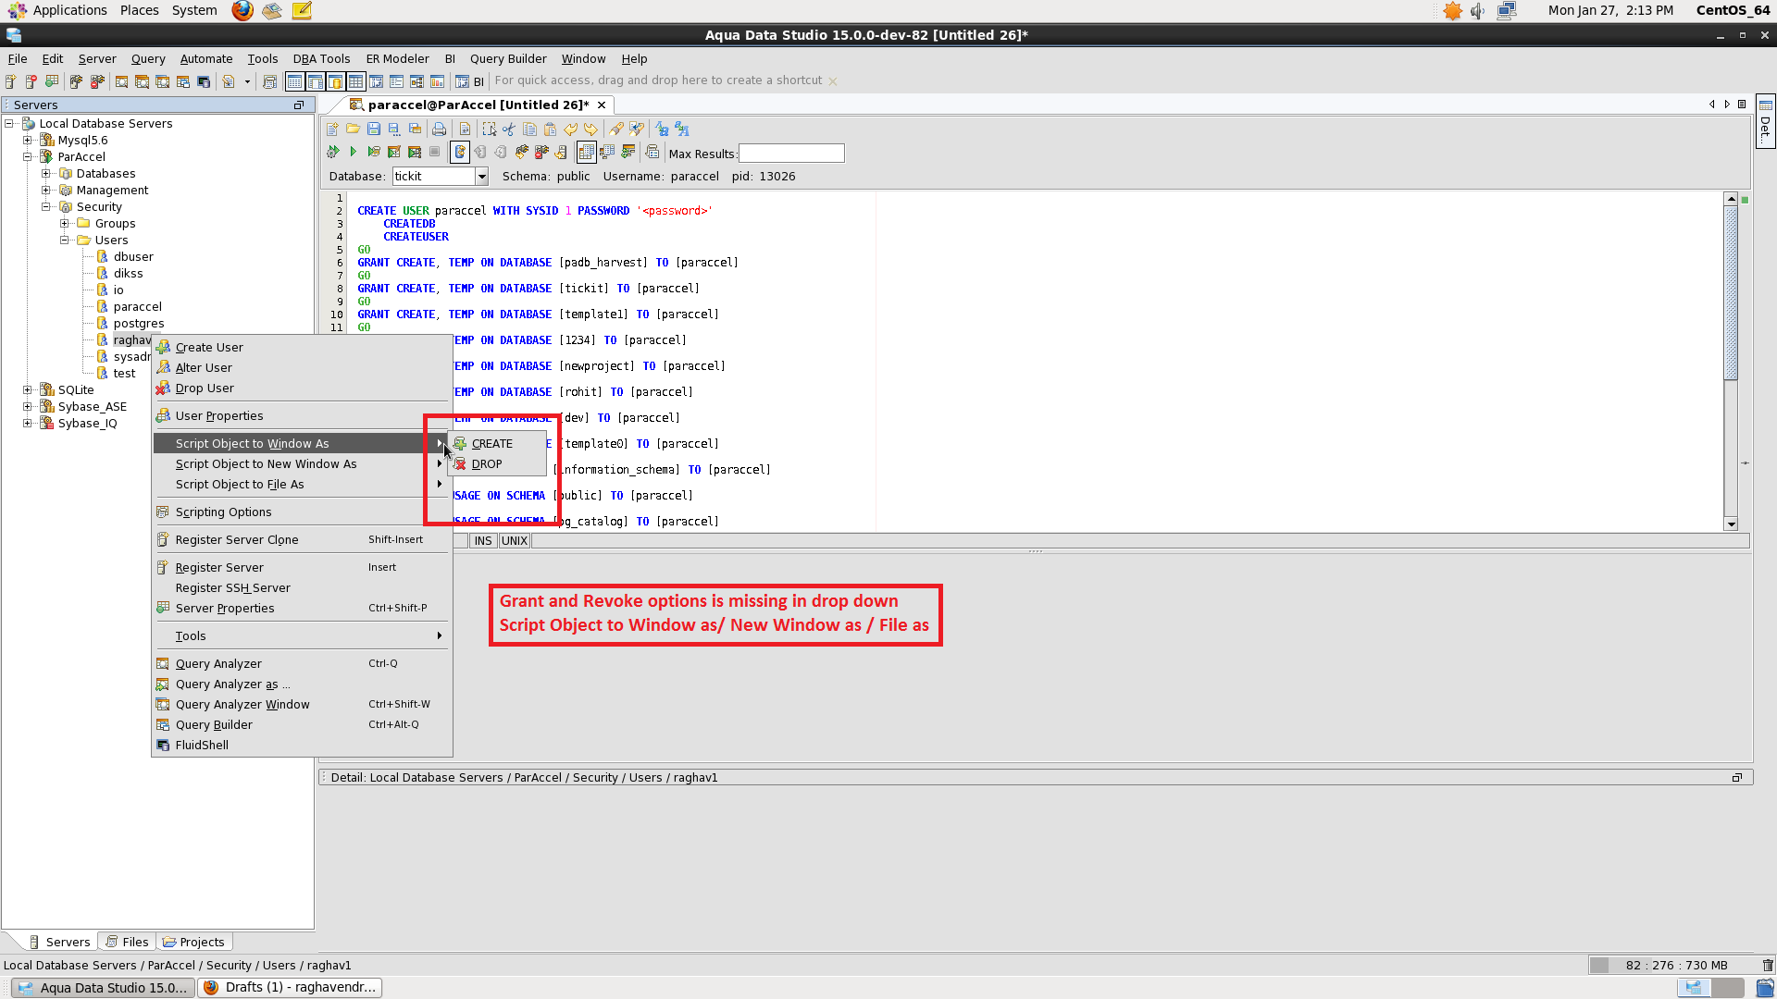Click Aqua Data Studio taskbar button

tap(104, 987)
